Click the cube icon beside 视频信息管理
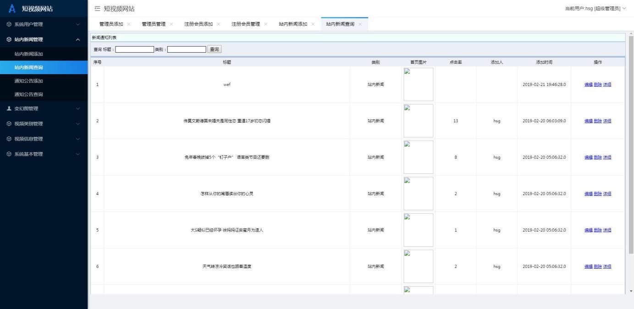The image size is (634, 309). point(9,139)
